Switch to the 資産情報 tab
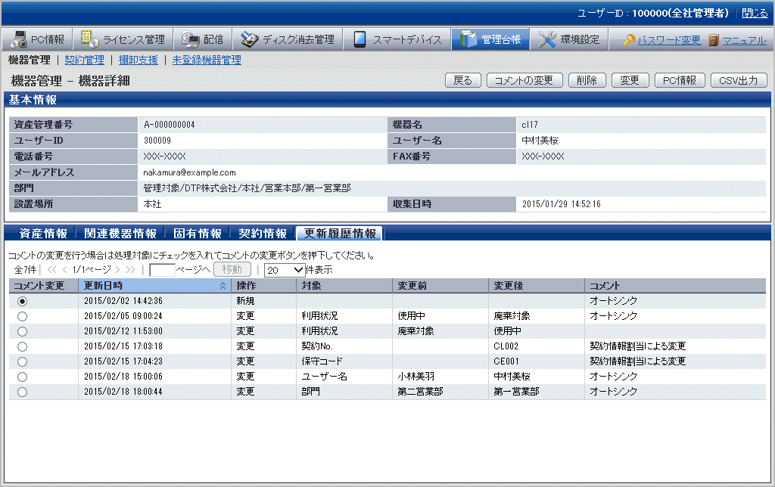Viewport: 775px width, 487px height. pyautogui.click(x=43, y=234)
